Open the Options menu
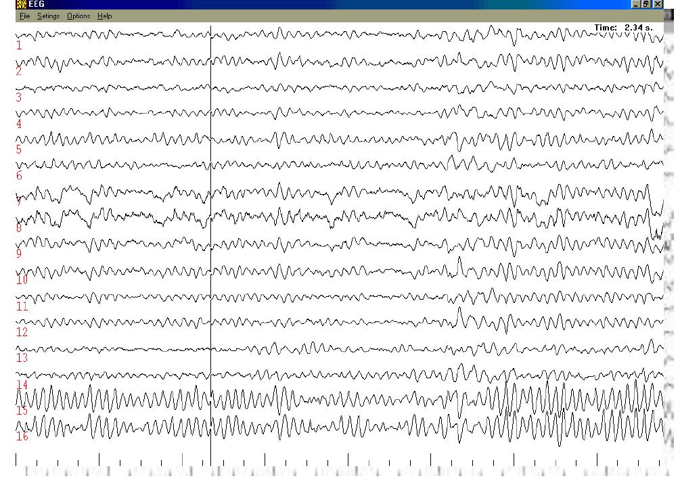Image resolution: width=680 pixels, height=485 pixels. pyautogui.click(x=78, y=16)
